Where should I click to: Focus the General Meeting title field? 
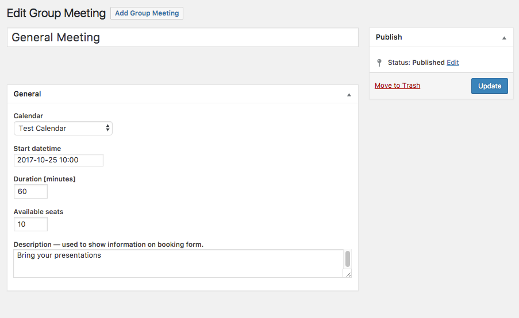pos(182,38)
